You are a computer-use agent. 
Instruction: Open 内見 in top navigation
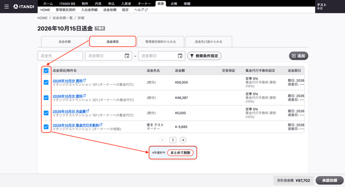pos(98,4)
